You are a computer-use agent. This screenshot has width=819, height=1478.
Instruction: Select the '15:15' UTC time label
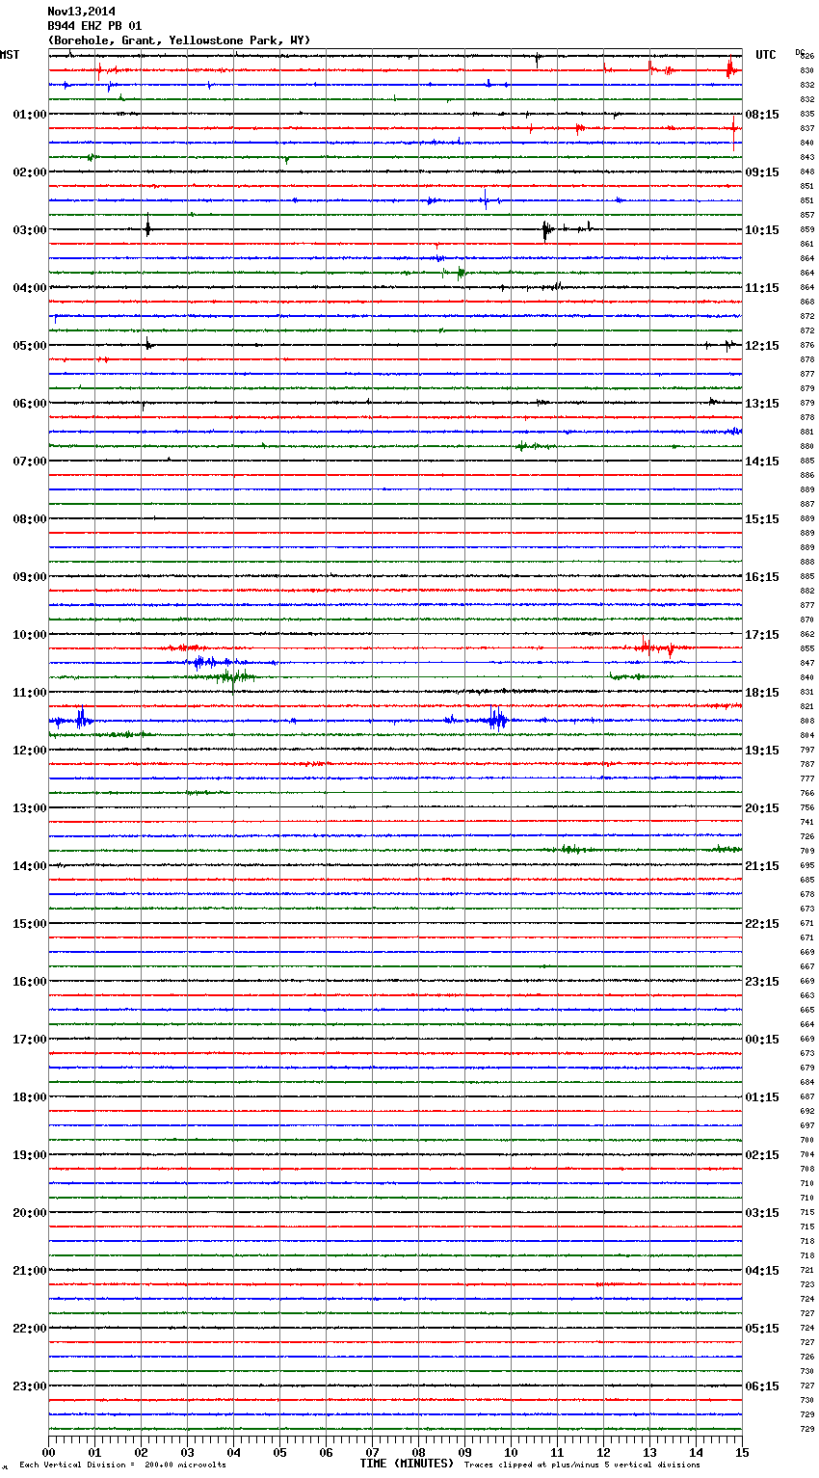tap(762, 519)
